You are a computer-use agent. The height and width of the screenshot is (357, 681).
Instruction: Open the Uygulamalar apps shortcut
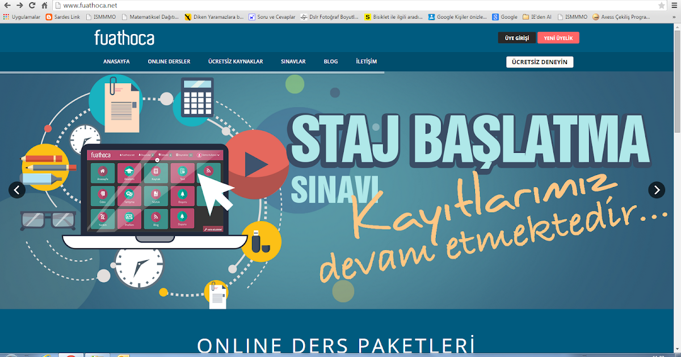coord(22,17)
